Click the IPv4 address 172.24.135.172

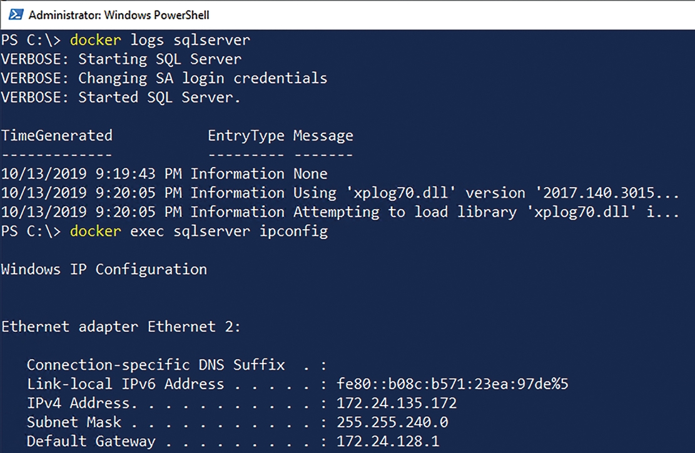(396, 403)
